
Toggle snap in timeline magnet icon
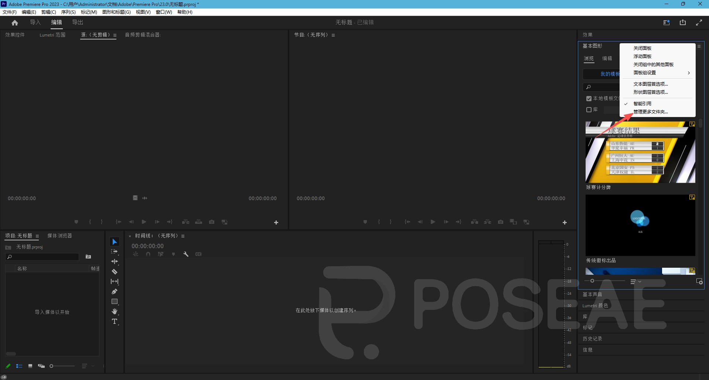pos(148,254)
